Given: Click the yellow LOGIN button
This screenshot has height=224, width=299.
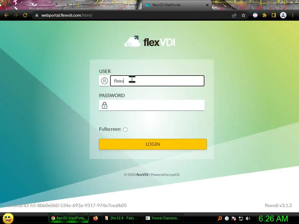Looking at the screenshot, I should [153, 144].
